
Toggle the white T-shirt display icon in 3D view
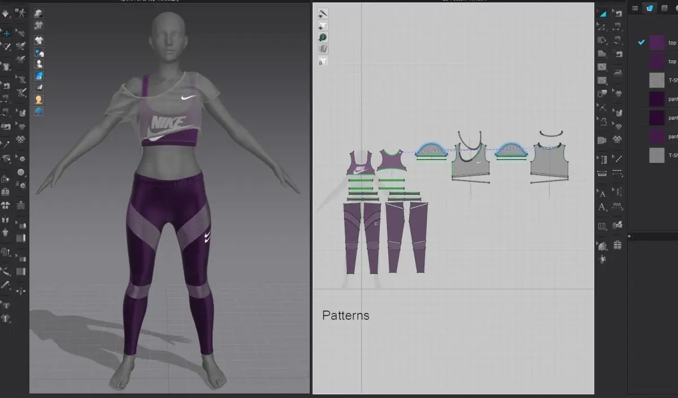click(x=39, y=41)
